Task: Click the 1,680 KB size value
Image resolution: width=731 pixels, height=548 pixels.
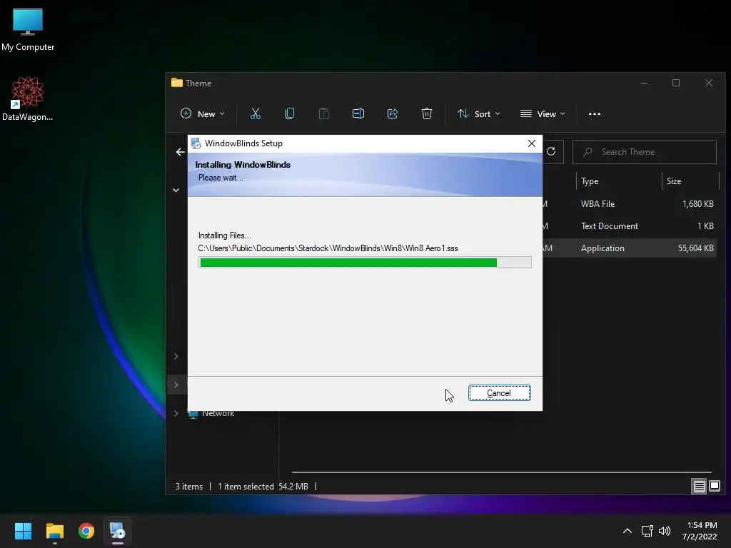Action: [698, 203]
